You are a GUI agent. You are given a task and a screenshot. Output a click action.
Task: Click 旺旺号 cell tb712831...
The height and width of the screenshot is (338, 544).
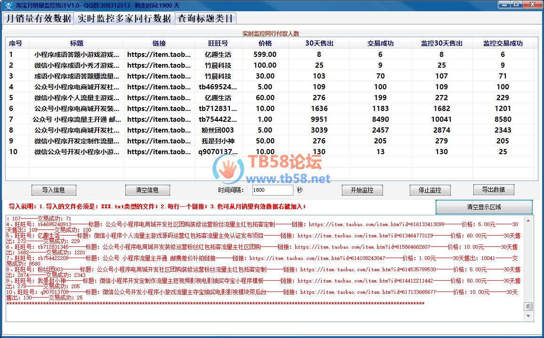(218, 109)
